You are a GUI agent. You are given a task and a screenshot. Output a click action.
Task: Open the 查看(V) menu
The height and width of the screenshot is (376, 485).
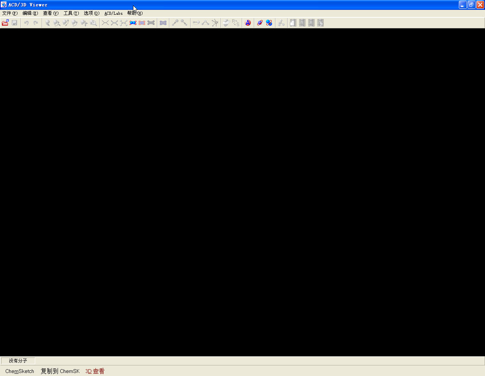click(51, 13)
